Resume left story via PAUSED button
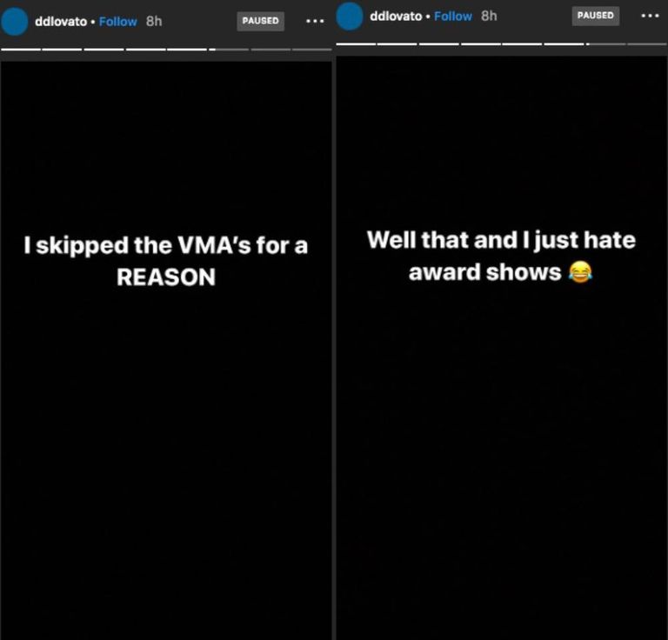Screen dimensions: 668x640 point(260,21)
